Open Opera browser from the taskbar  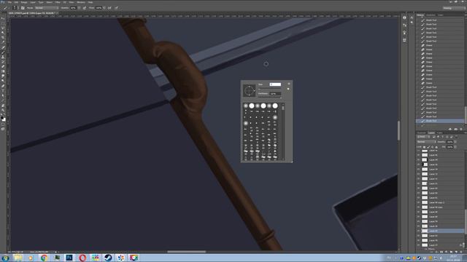pos(82,258)
